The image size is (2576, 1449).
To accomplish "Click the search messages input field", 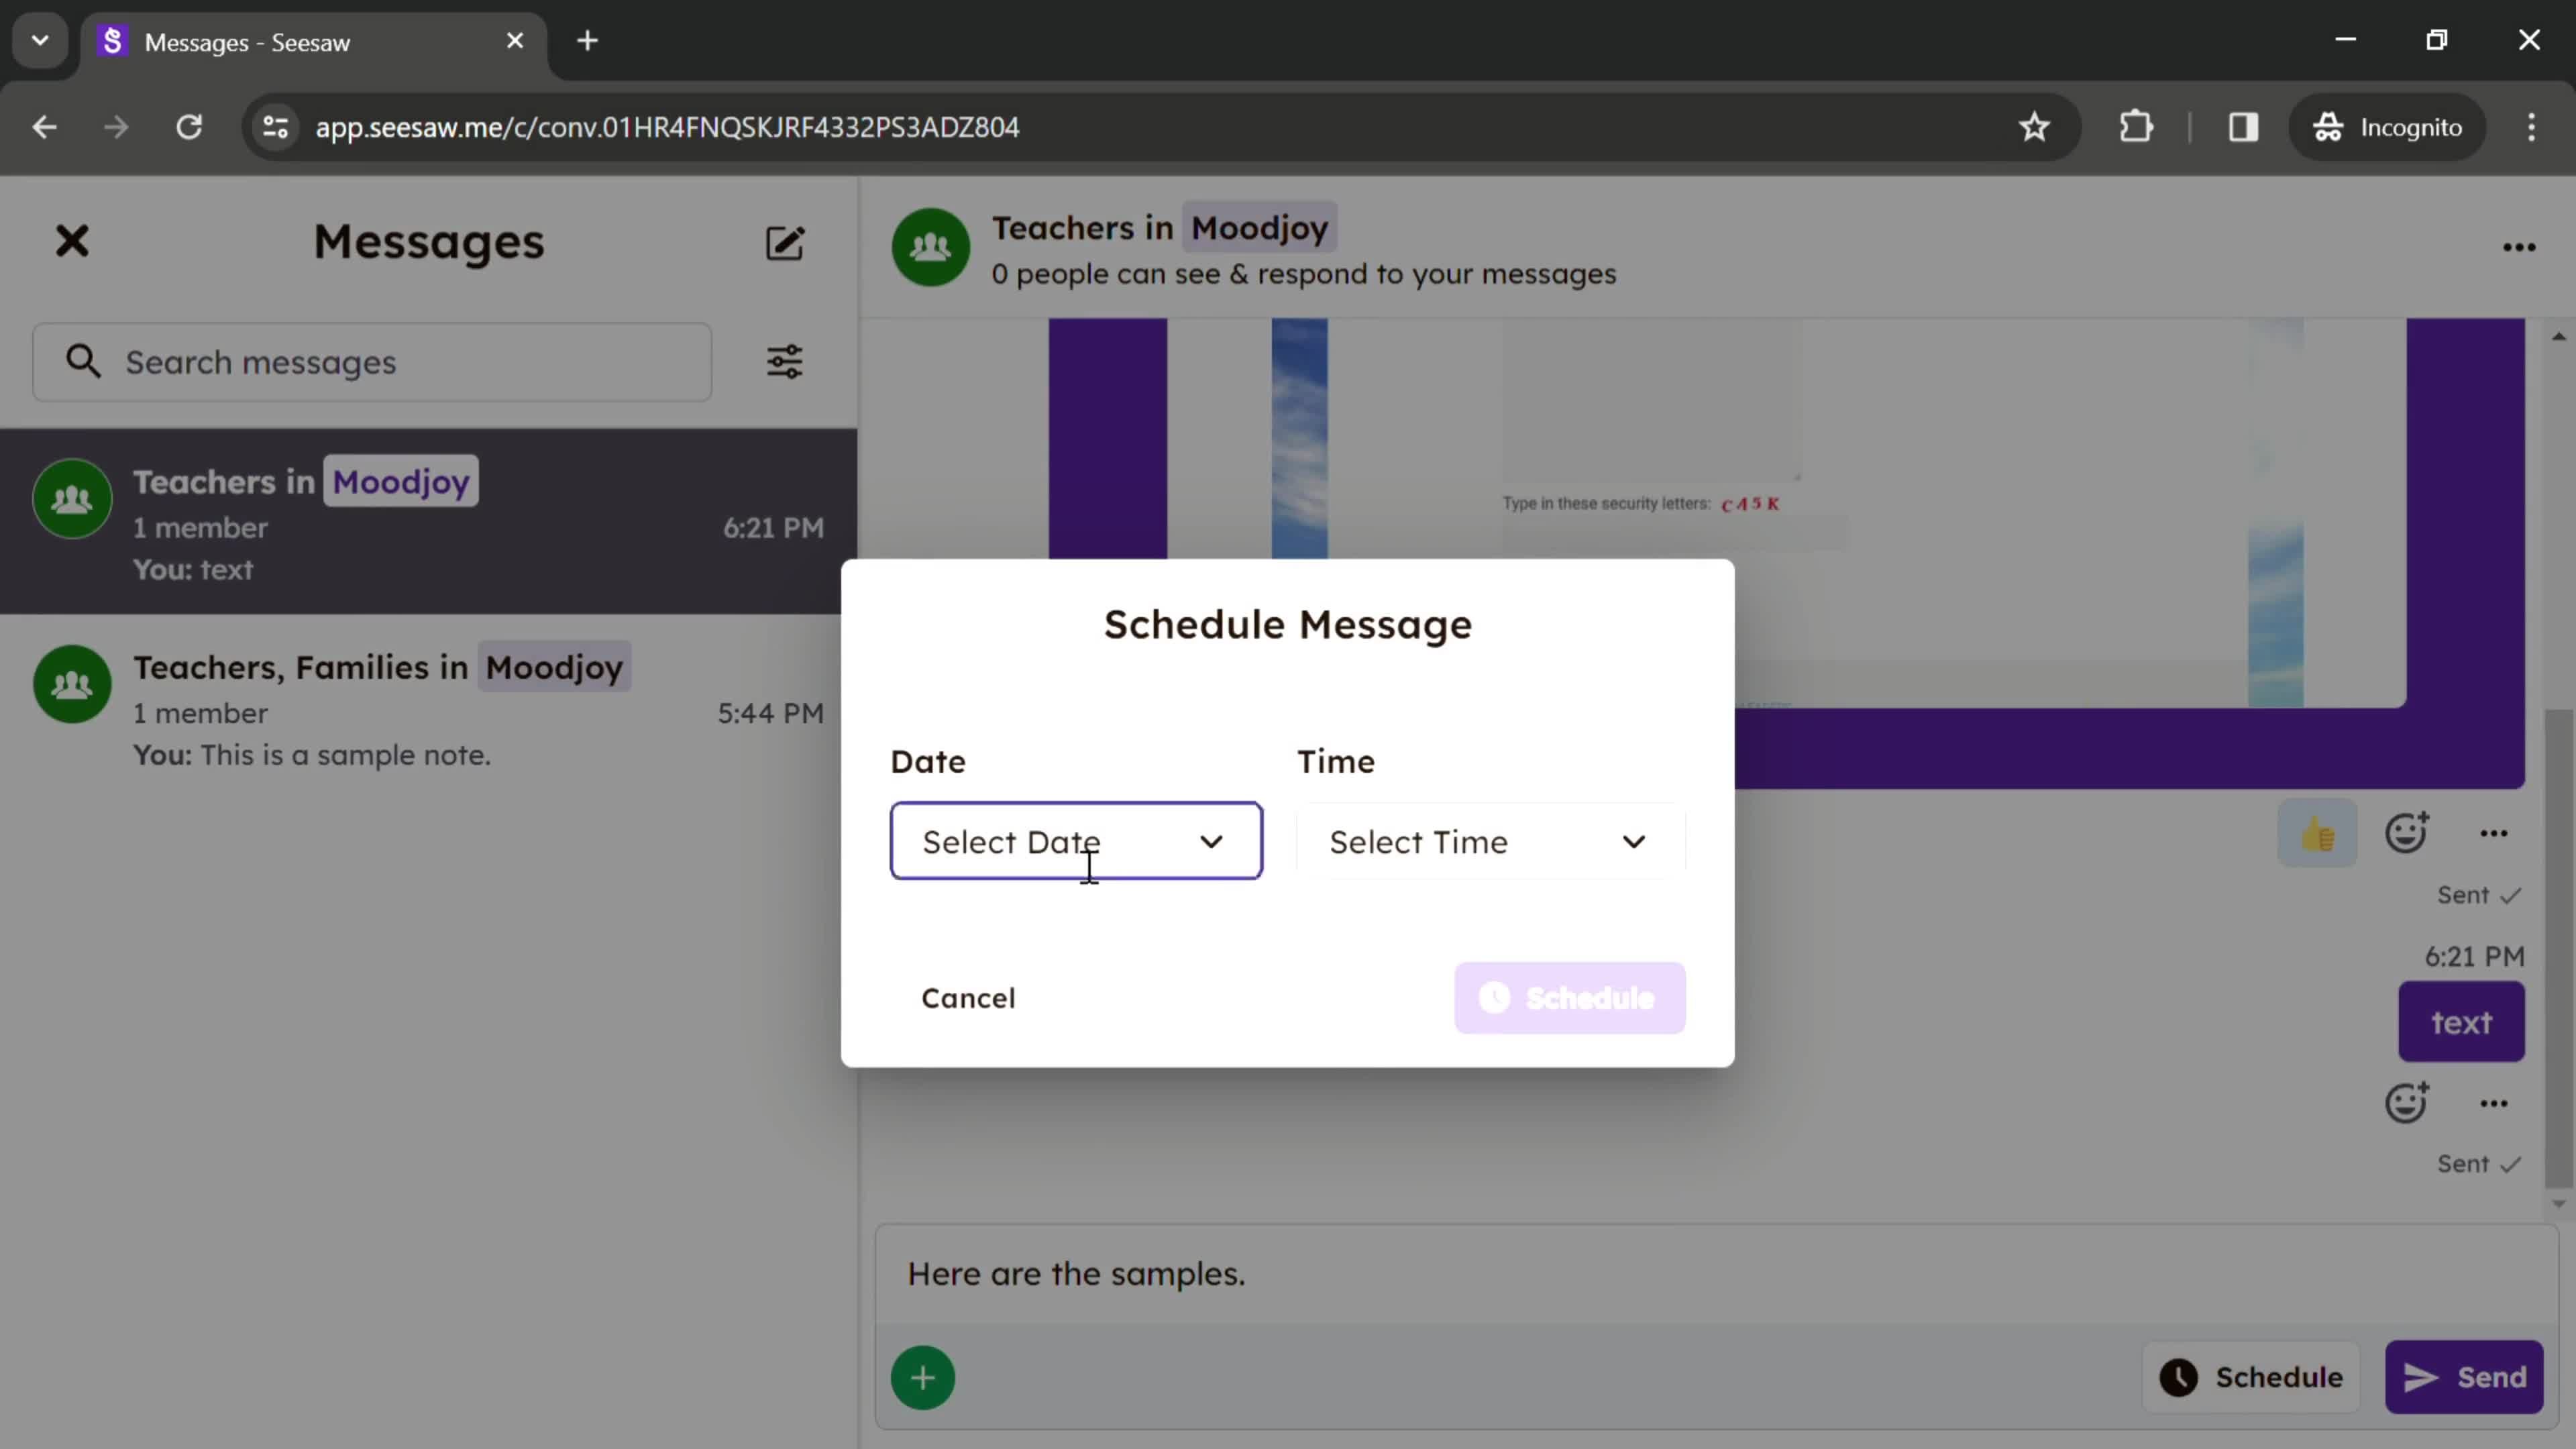I will tap(373, 361).
